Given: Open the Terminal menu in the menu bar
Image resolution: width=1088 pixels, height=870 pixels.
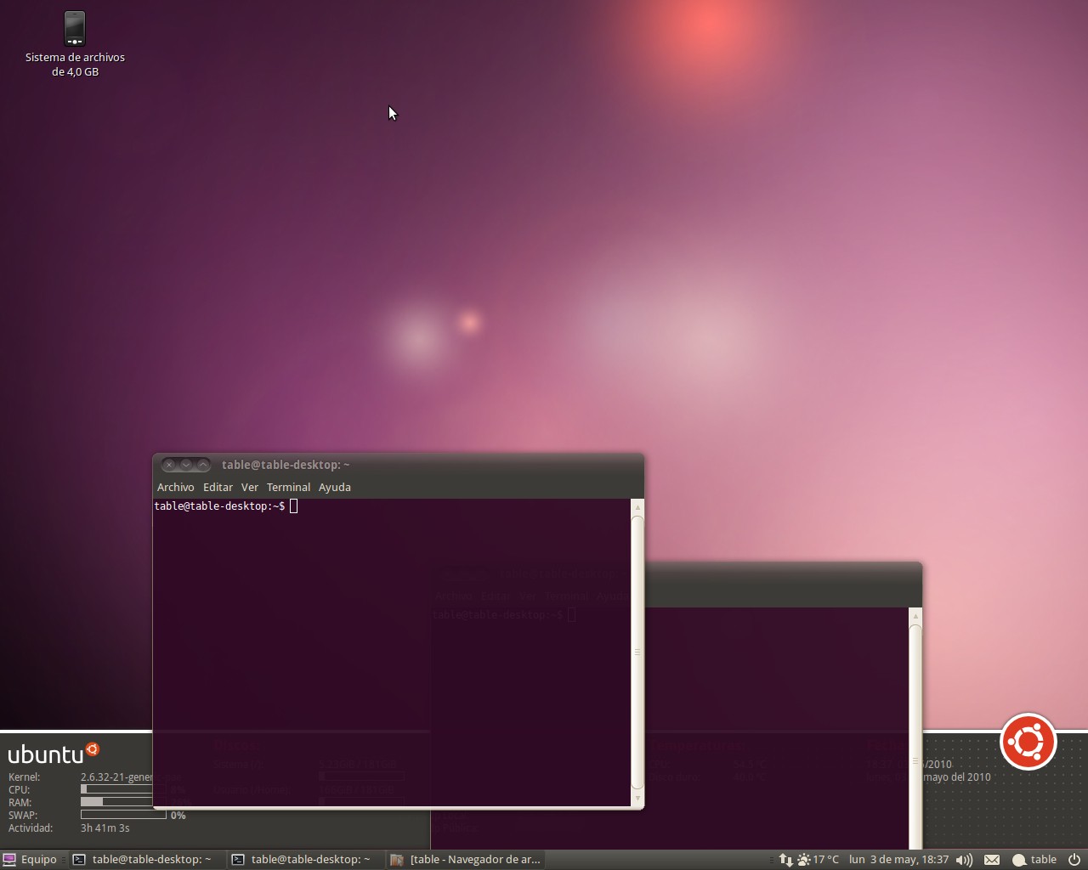Looking at the screenshot, I should (288, 487).
